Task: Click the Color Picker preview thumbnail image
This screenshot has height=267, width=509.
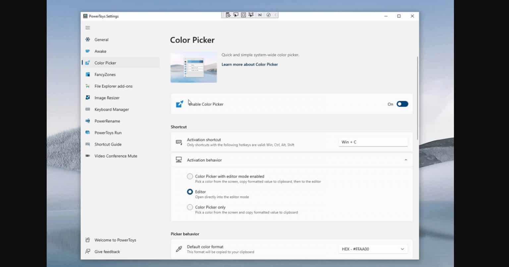Action: [194, 67]
